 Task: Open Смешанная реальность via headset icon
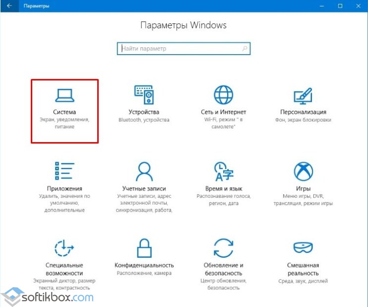pyautogui.click(x=303, y=247)
